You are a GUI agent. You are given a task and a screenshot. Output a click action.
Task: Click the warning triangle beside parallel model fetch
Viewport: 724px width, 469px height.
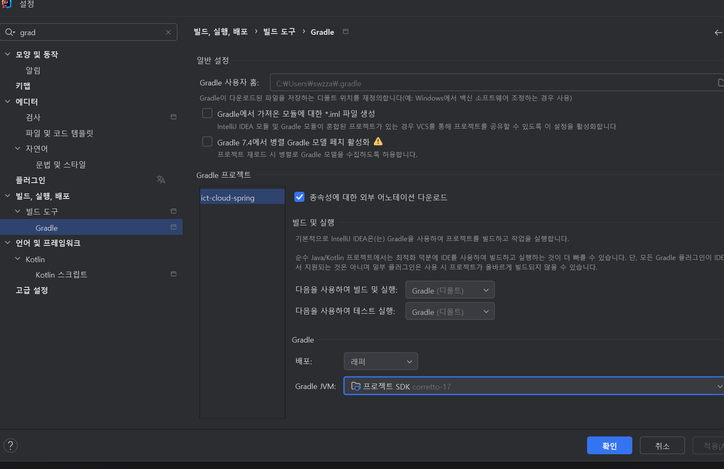[378, 141]
